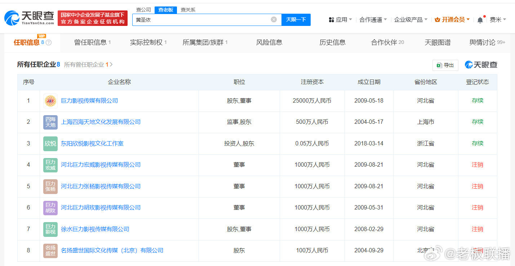Image resolution: width=515 pixels, height=266 pixels.
Task: Expand 所有曾任职企业 with the chevron
Action: point(111,65)
